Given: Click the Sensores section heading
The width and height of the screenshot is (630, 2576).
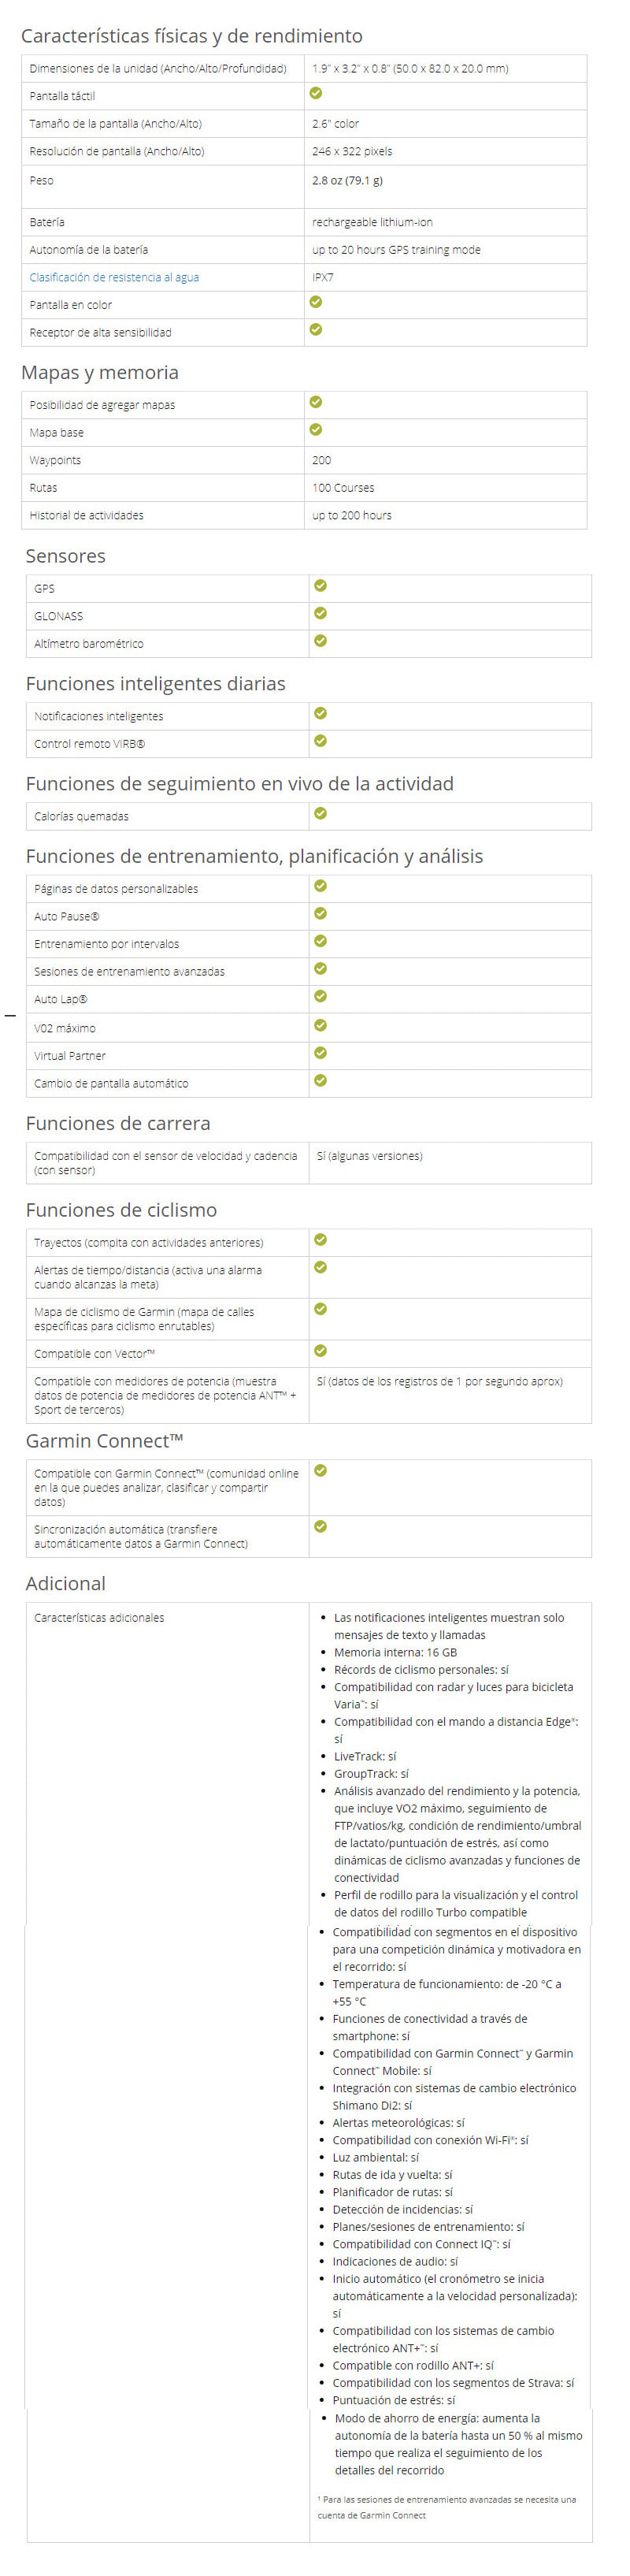Looking at the screenshot, I should 65,556.
